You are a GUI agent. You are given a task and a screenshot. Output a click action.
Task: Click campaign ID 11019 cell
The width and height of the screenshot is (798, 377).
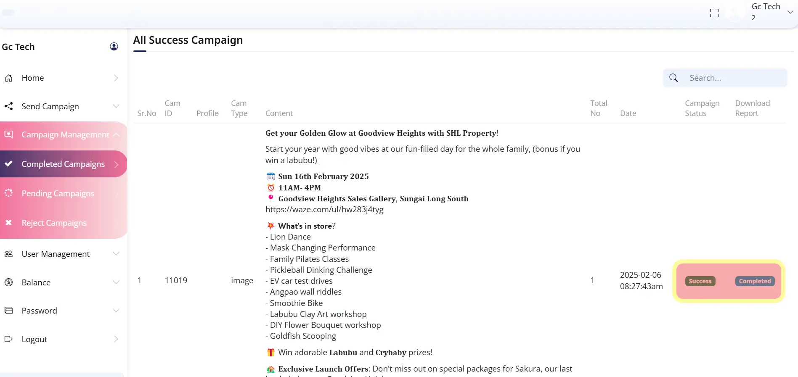[x=176, y=280]
